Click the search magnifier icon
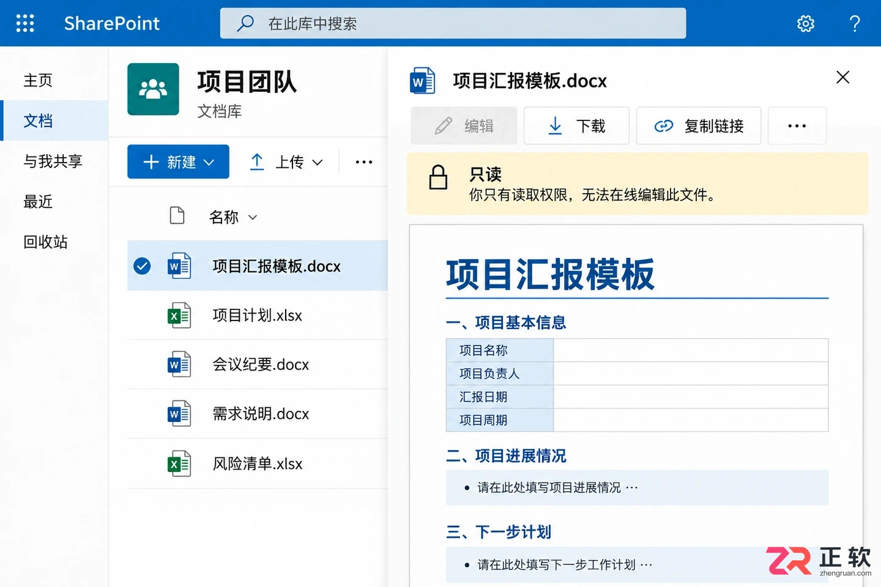The image size is (881, 587). [245, 23]
